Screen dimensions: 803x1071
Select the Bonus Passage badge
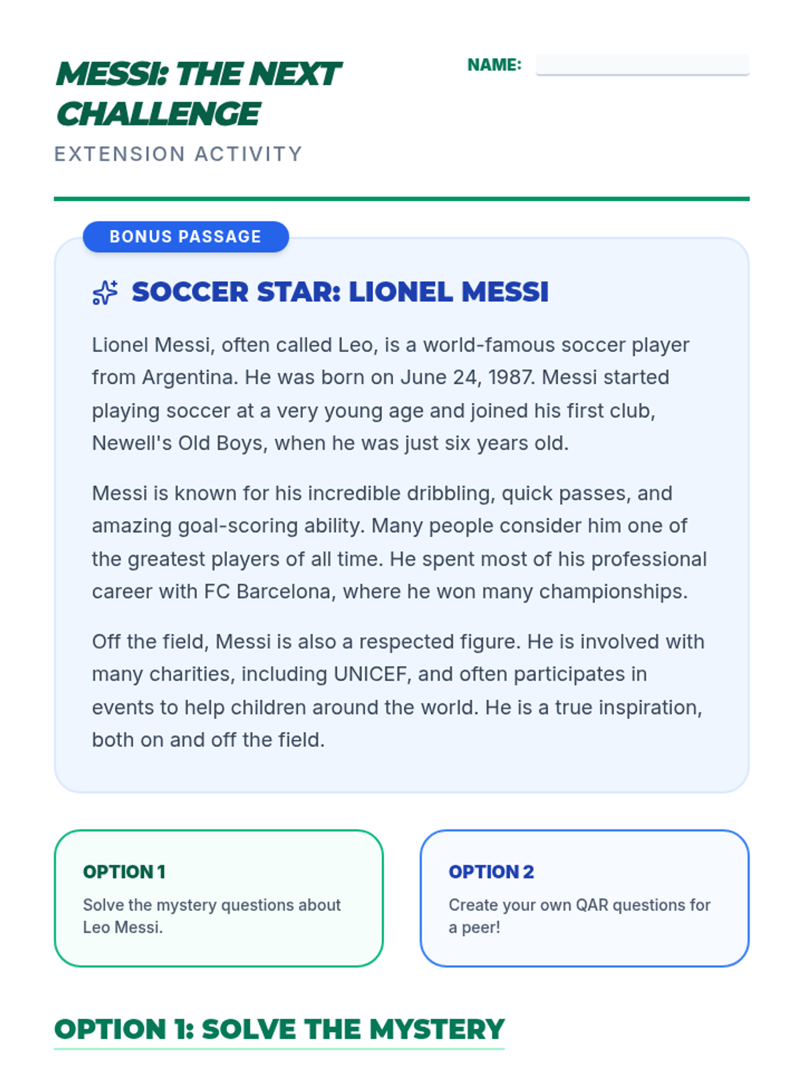pos(185,237)
